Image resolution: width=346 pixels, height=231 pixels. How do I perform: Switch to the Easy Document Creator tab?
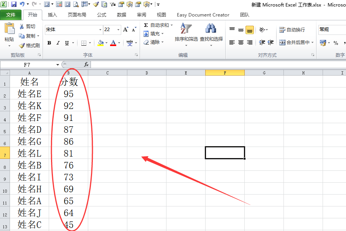(203, 15)
